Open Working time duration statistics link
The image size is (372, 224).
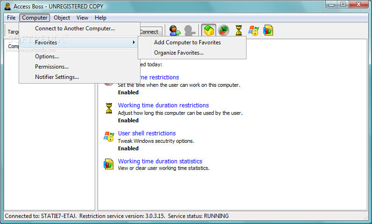point(160,161)
